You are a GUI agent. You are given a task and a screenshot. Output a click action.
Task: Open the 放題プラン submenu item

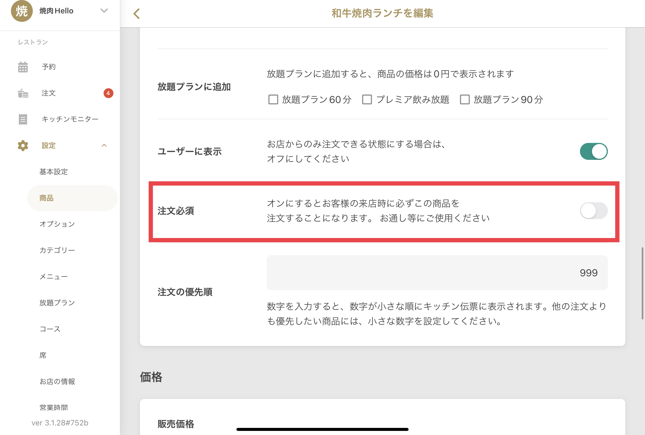57,303
